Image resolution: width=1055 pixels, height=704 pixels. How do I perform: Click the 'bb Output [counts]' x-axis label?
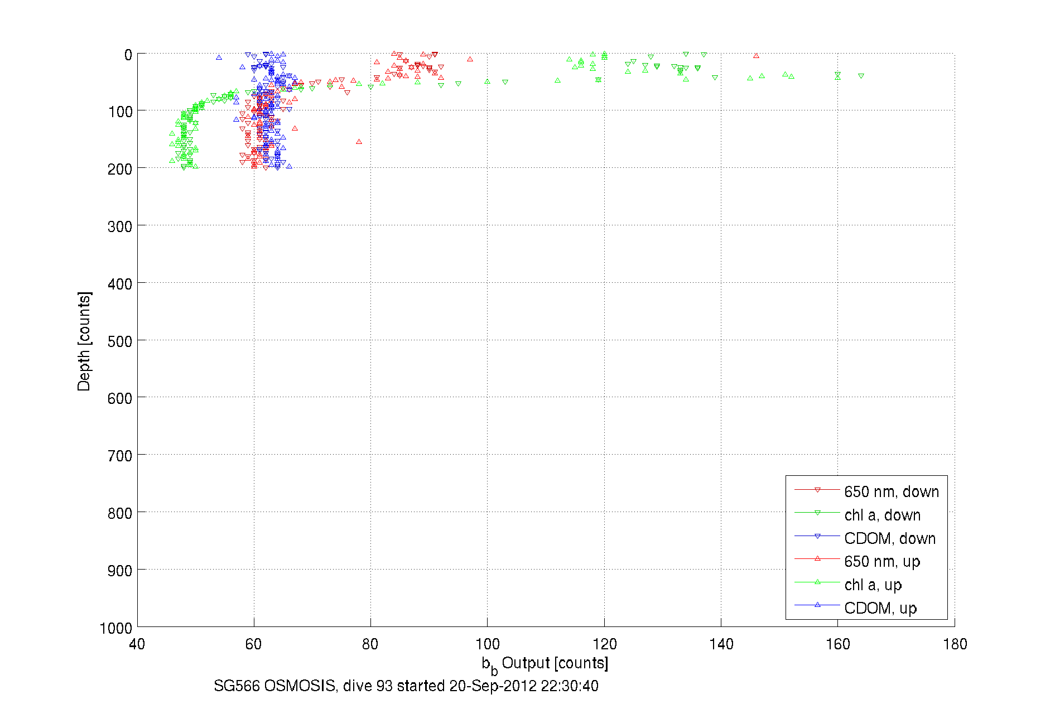(545, 664)
